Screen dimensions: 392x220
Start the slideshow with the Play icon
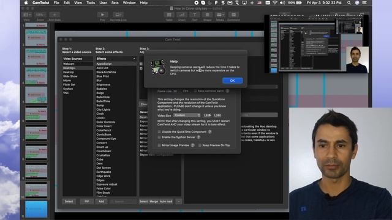[102, 15]
